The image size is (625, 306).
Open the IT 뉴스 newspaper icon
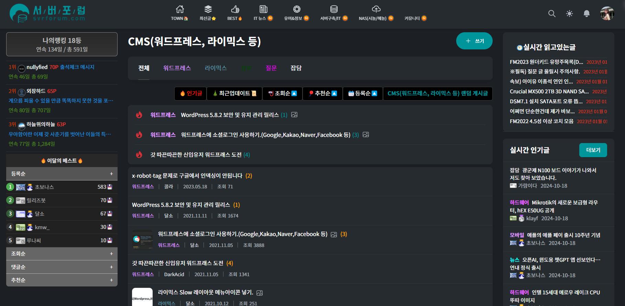click(x=263, y=9)
